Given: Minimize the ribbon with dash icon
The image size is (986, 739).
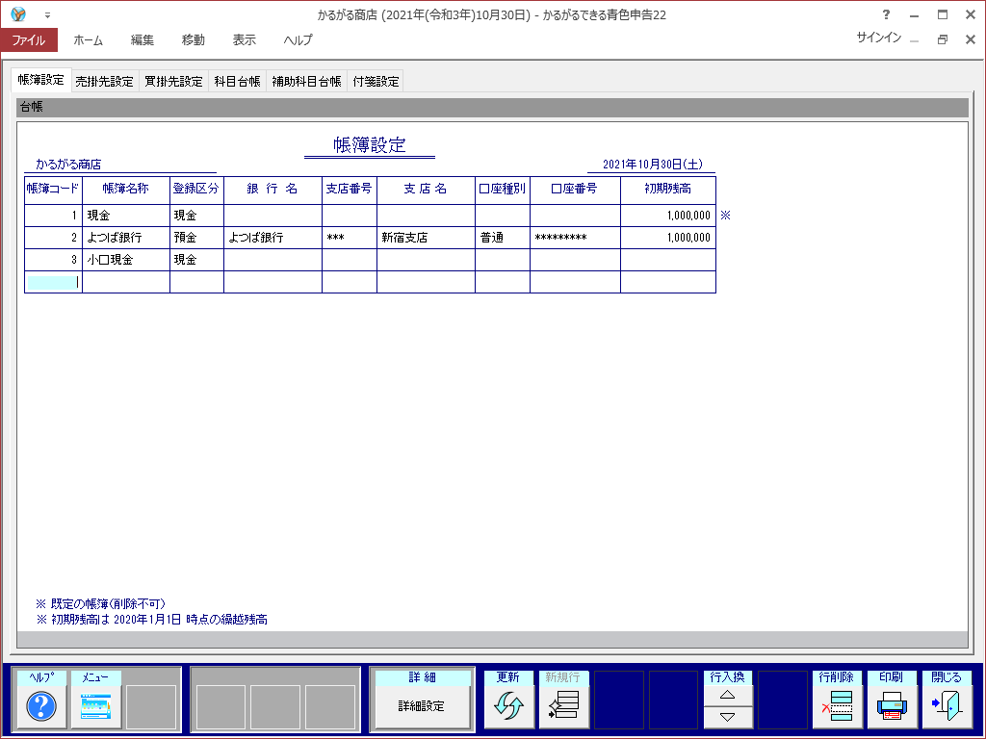Looking at the screenshot, I should [914, 39].
